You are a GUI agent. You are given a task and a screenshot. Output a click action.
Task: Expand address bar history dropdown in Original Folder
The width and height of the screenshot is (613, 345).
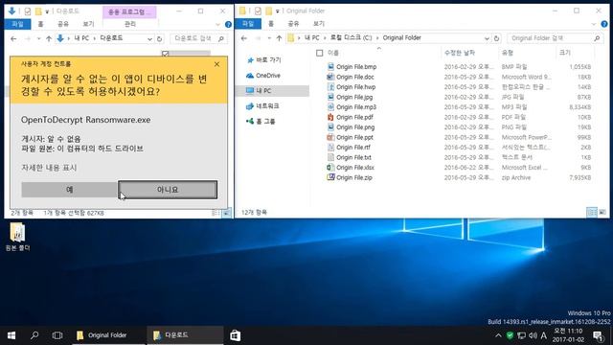(487, 38)
